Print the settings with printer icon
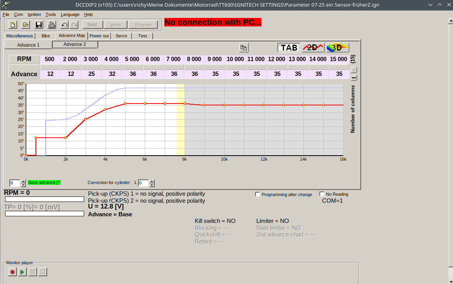Screen dimensions: 453x284 (x=51, y=25)
